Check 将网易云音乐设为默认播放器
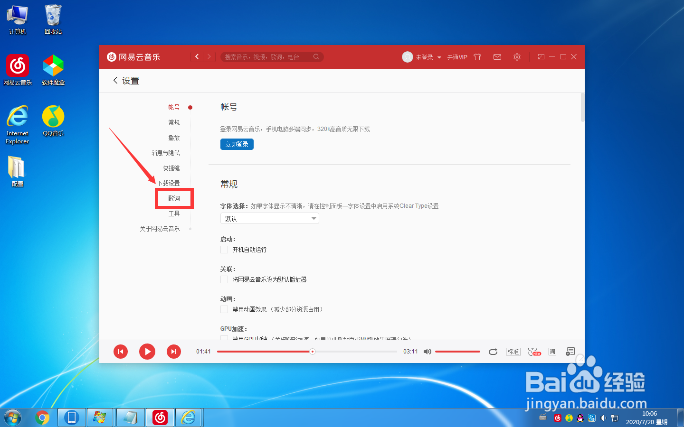The width and height of the screenshot is (684, 427). pyautogui.click(x=224, y=279)
